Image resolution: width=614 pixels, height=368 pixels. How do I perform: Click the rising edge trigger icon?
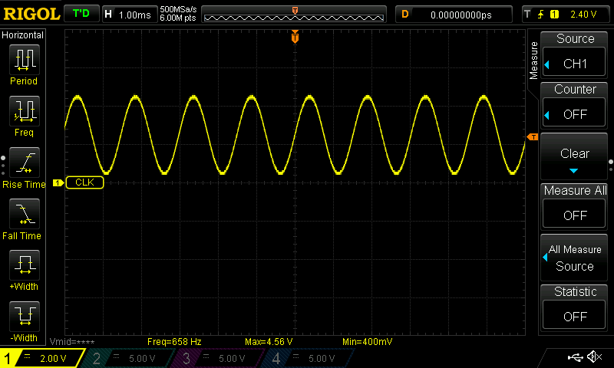541,15
